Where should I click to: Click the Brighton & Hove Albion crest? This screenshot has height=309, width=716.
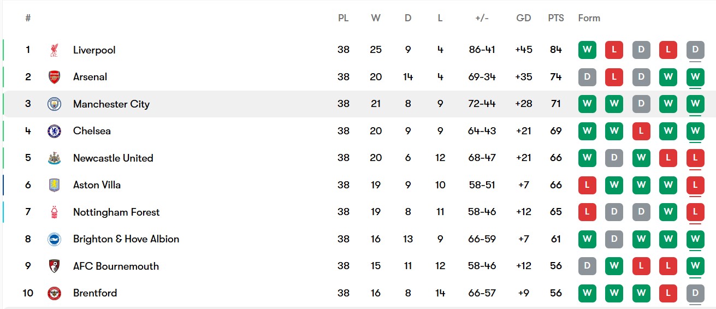point(54,239)
